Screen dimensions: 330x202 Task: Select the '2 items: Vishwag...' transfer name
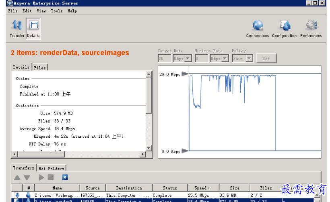pyautogui.click(x=56, y=195)
